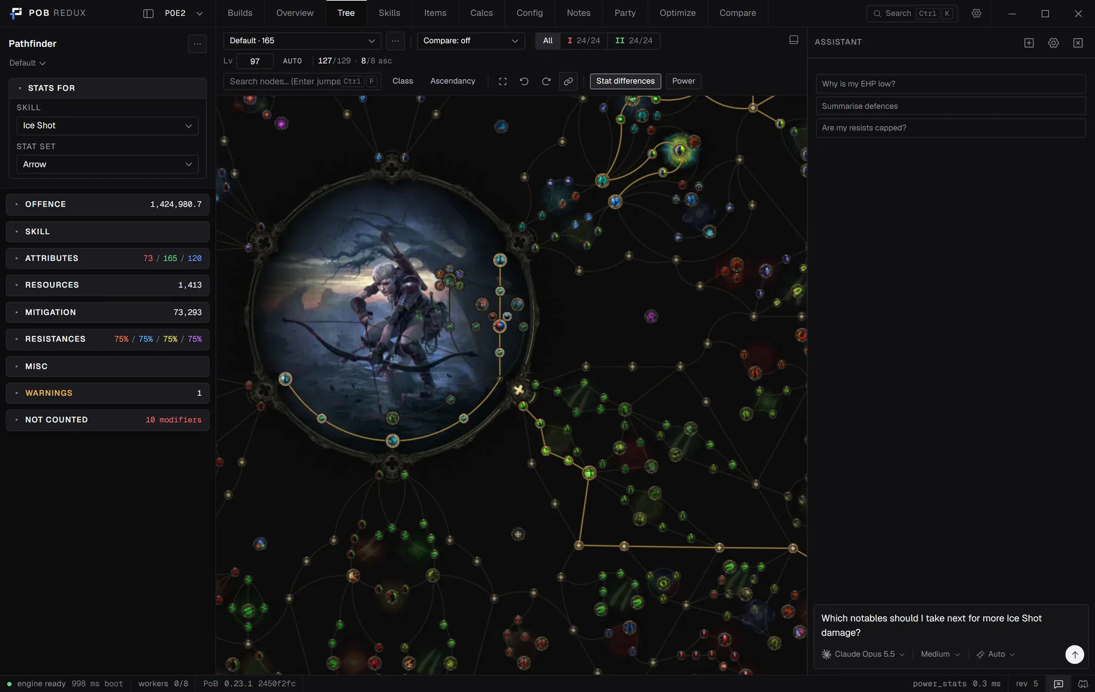Start a new assistant chat
This screenshot has height=692, width=1095.
pyautogui.click(x=1029, y=42)
